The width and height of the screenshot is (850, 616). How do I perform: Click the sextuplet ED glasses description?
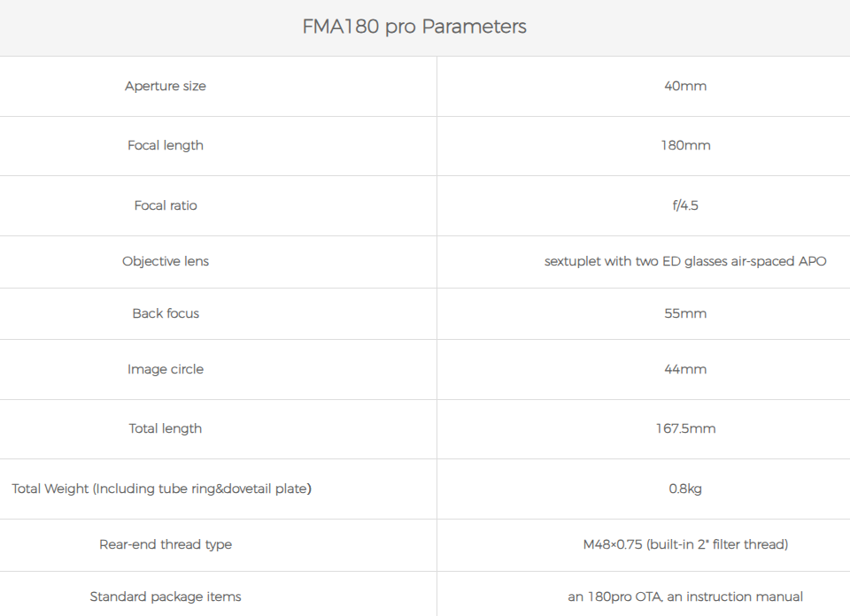pos(685,261)
